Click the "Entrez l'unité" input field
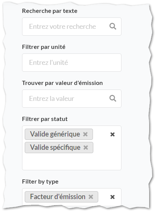Viewport: 156px width, 212px height. 72,63
